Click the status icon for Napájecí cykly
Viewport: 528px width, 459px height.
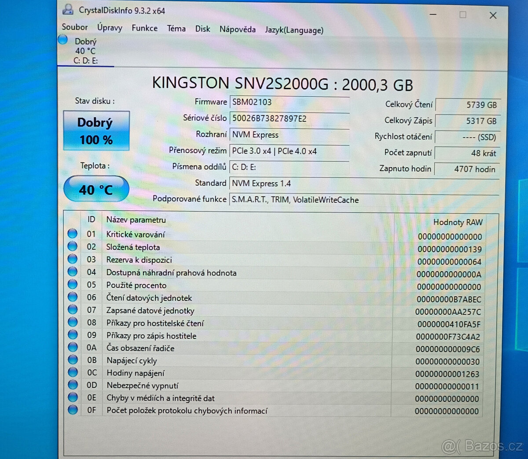pyautogui.click(x=73, y=360)
